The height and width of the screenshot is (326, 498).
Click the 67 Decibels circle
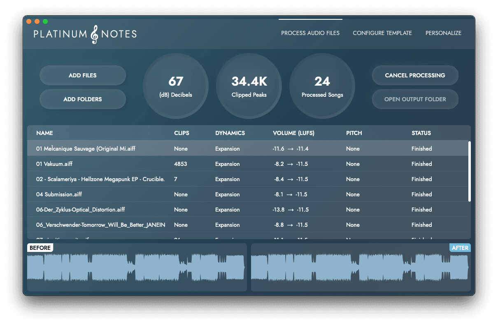click(x=176, y=86)
